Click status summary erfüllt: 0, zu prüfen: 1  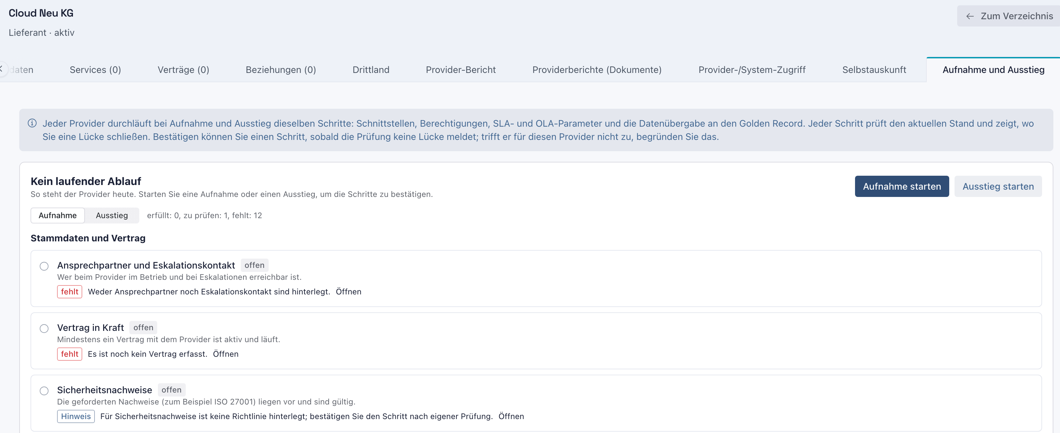tap(205, 215)
